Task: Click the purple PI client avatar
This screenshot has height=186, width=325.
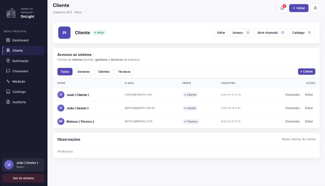Action: [x=64, y=33]
